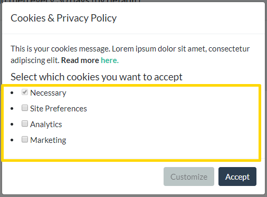267x197 pixels.
Task: Enable the Site Preferences checkbox
Action: [x=25, y=108]
